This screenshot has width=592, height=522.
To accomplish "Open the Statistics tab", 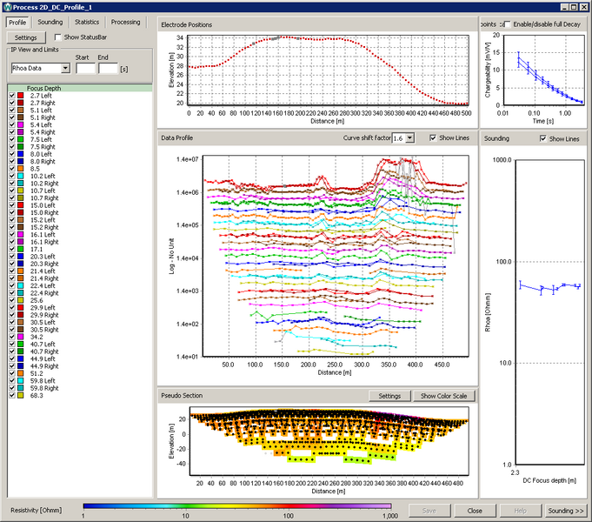I will (x=86, y=22).
